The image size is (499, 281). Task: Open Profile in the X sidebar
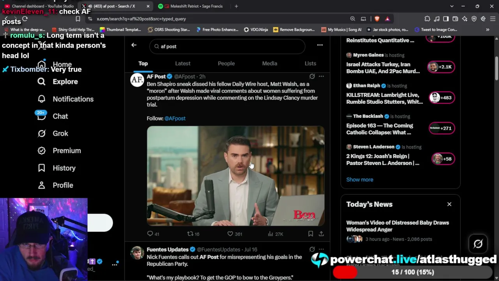(55, 185)
